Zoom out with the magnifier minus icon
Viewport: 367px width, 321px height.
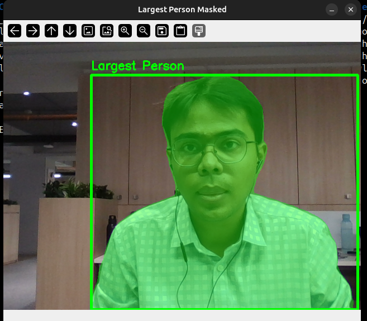pyautogui.click(x=144, y=31)
